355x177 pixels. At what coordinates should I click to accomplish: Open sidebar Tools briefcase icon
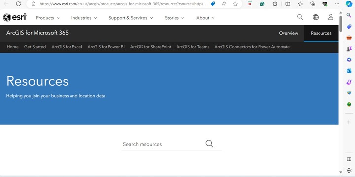(x=349, y=37)
